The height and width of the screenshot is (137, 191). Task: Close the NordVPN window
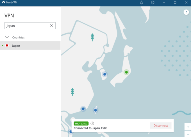pos(186,3)
